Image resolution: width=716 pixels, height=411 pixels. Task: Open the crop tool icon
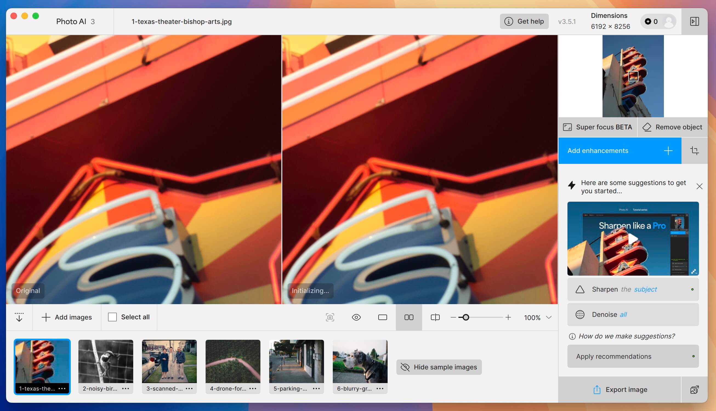(695, 151)
